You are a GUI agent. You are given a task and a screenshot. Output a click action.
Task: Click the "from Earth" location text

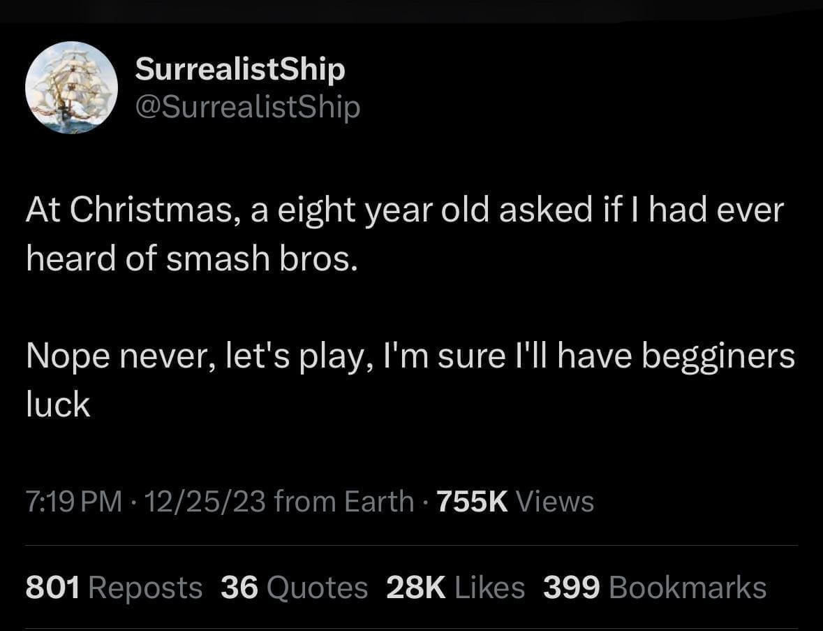[344, 502]
